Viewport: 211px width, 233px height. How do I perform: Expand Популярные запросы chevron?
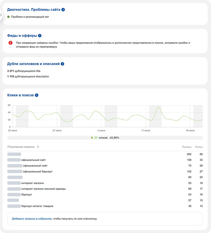pyautogui.click(x=38, y=147)
